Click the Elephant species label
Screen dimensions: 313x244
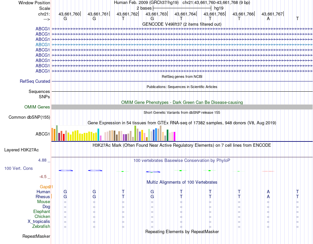point(42,212)
